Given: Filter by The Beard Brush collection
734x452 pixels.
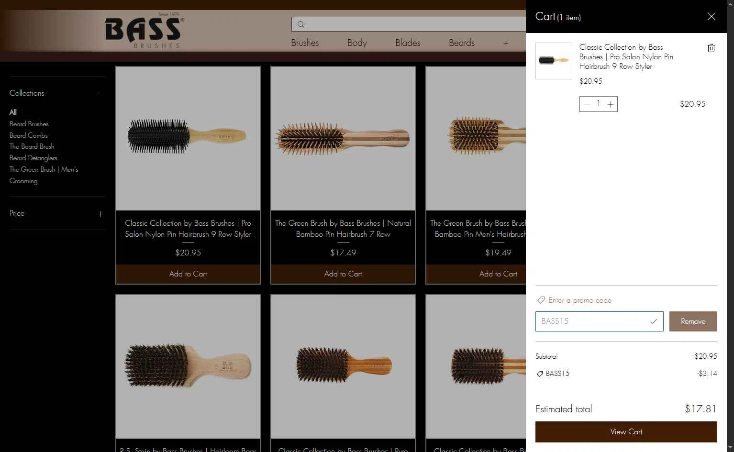Looking at the screenshot, I should point(32,146).
